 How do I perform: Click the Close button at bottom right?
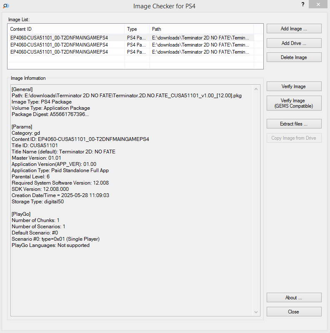[294, 312]
